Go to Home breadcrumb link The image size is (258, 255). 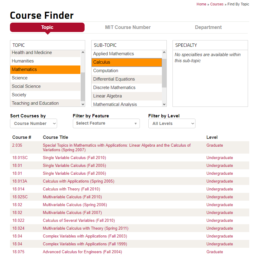pos(201,4)
